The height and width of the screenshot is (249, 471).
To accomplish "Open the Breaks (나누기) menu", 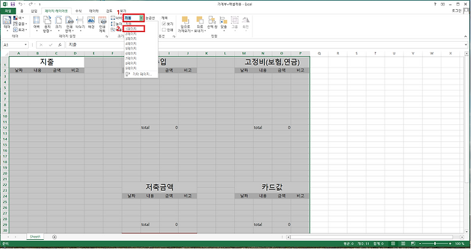I will click(80, 24).
